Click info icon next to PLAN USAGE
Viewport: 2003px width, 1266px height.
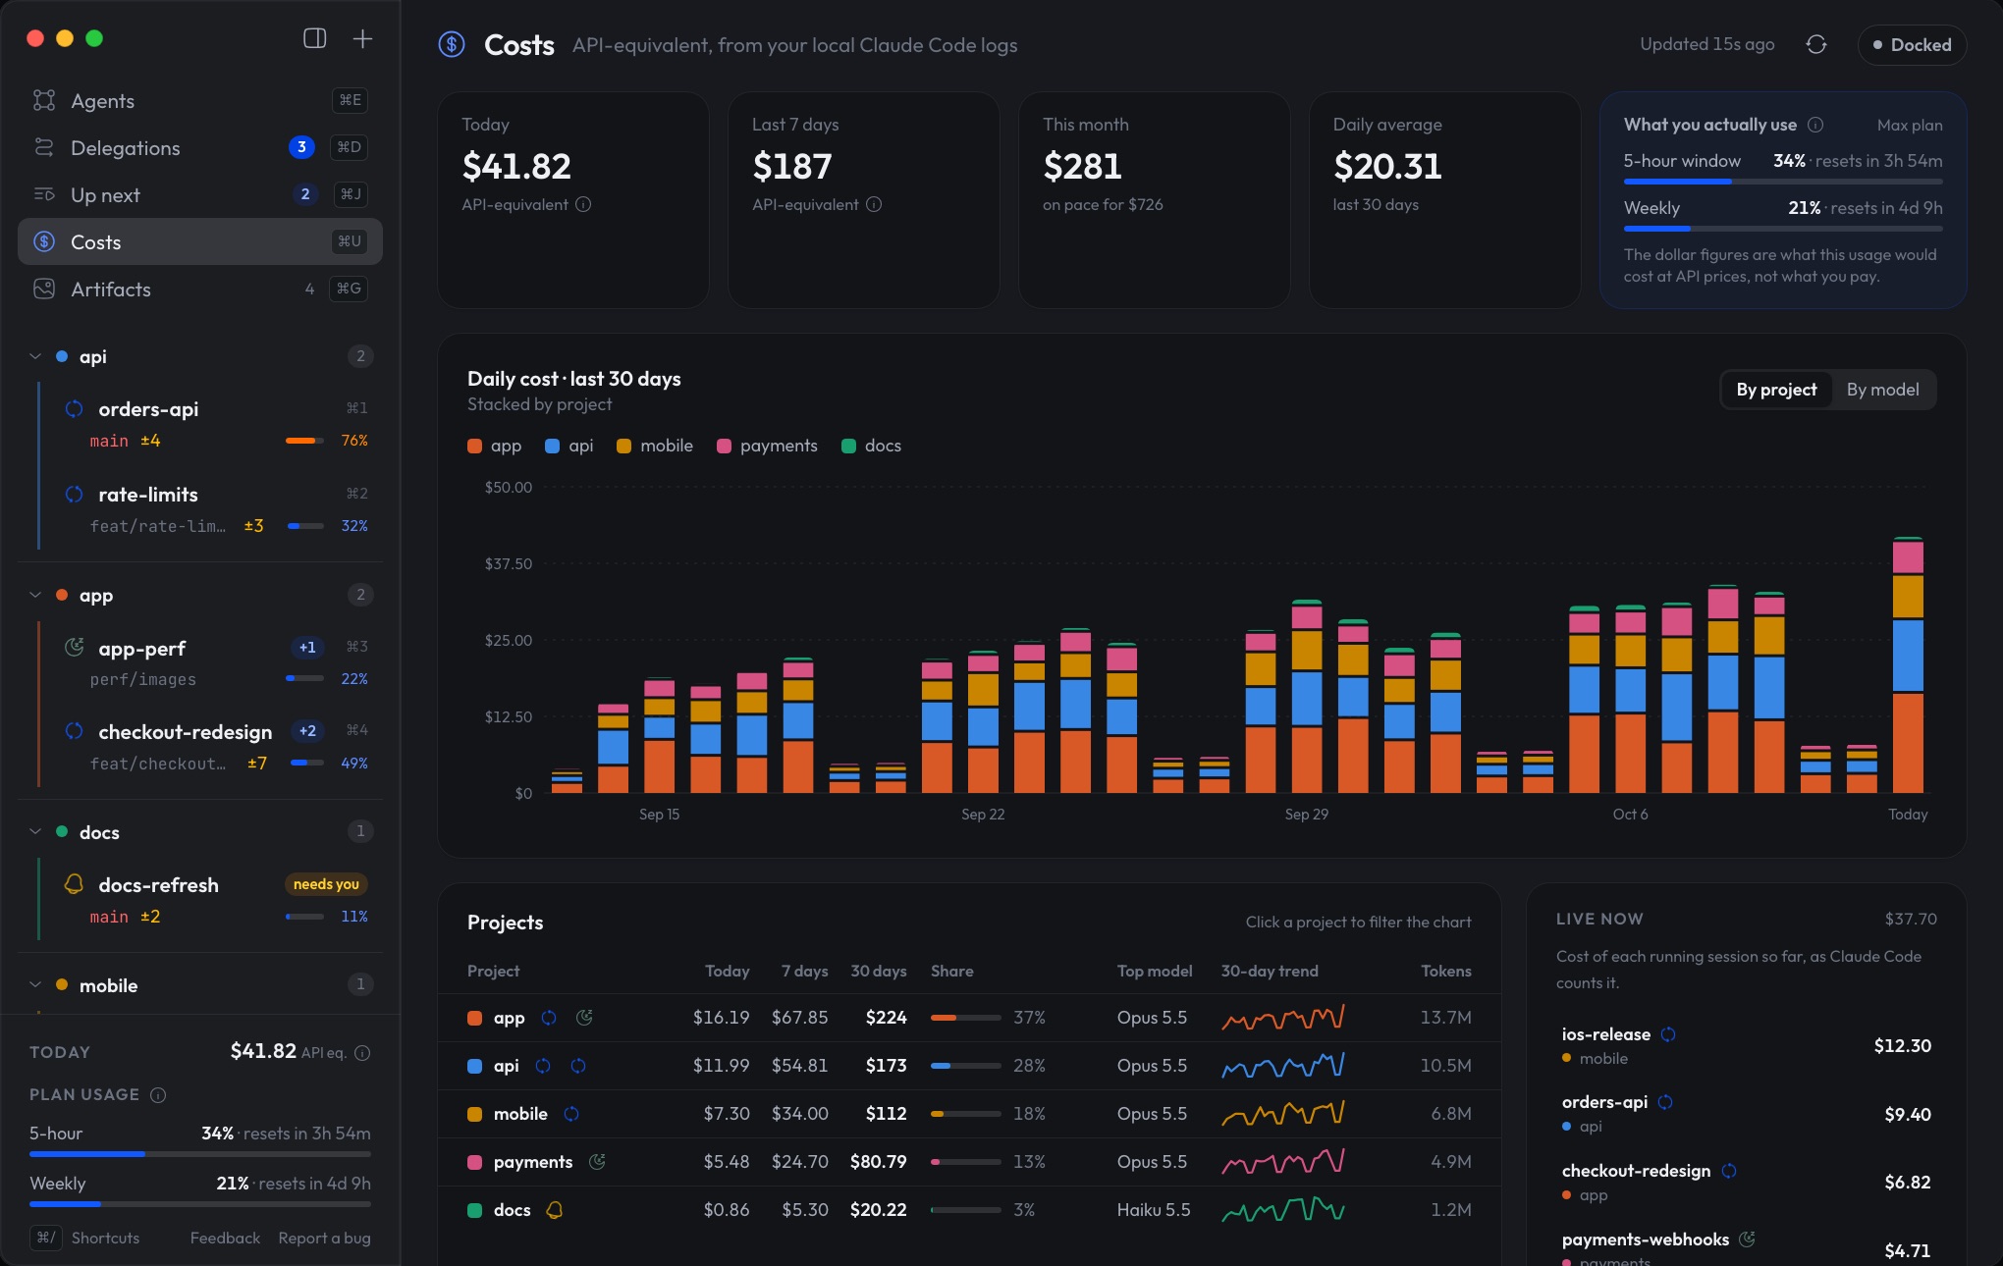tap(158, 1094)
